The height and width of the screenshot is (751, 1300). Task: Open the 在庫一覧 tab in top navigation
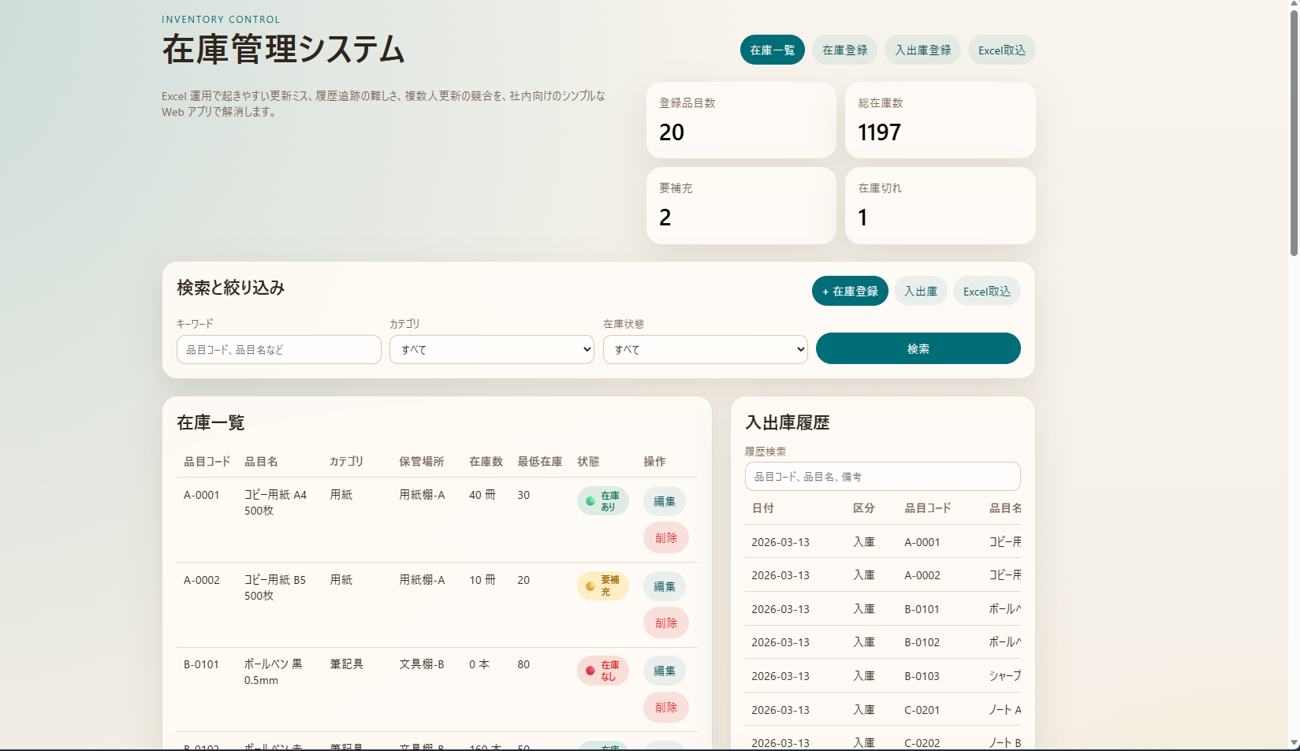click(772, 50)
